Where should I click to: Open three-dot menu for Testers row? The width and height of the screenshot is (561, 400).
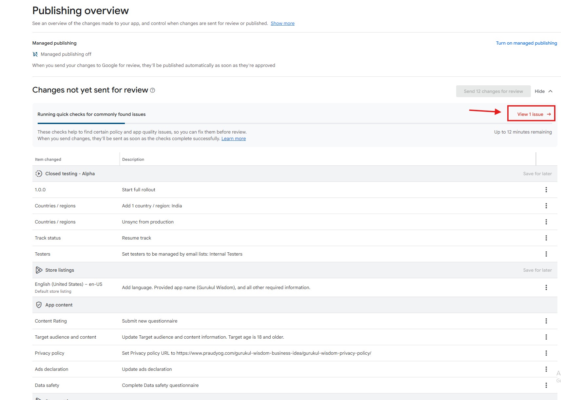(546, 254)
